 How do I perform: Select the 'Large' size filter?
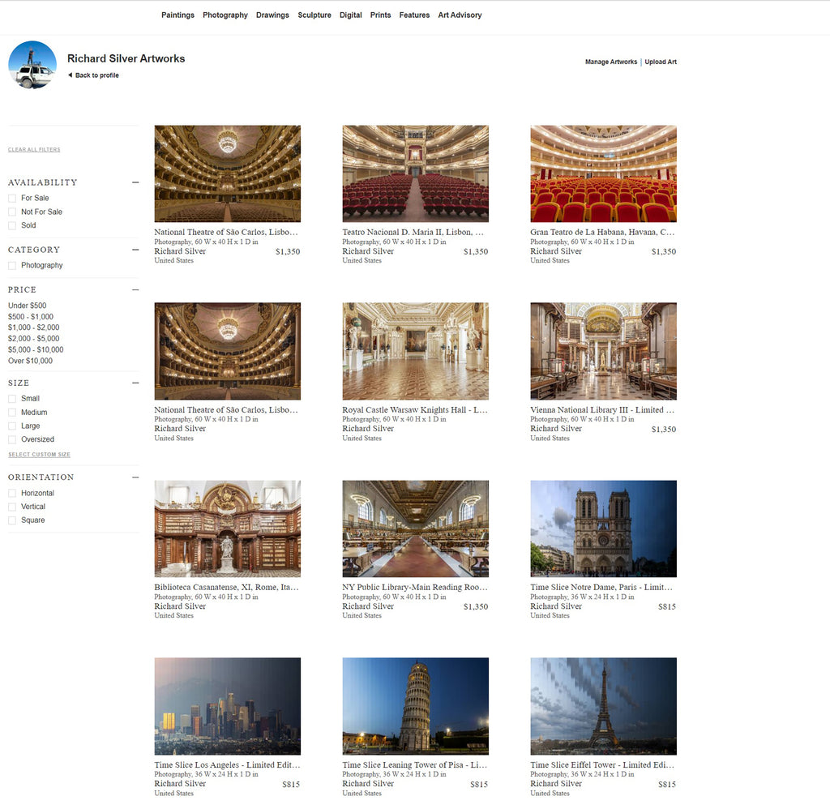12,426
